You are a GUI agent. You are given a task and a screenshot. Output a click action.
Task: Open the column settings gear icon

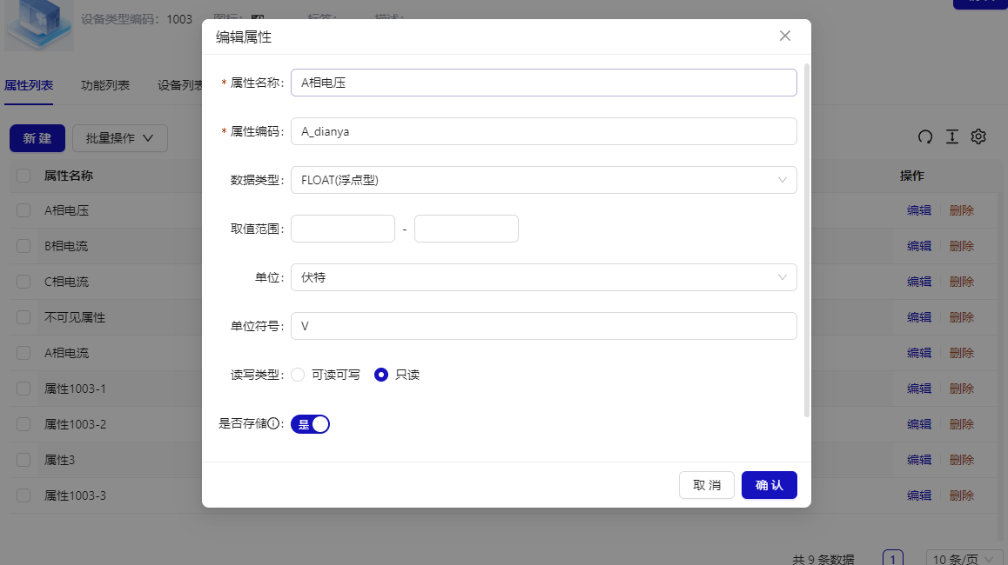(978, 136)
